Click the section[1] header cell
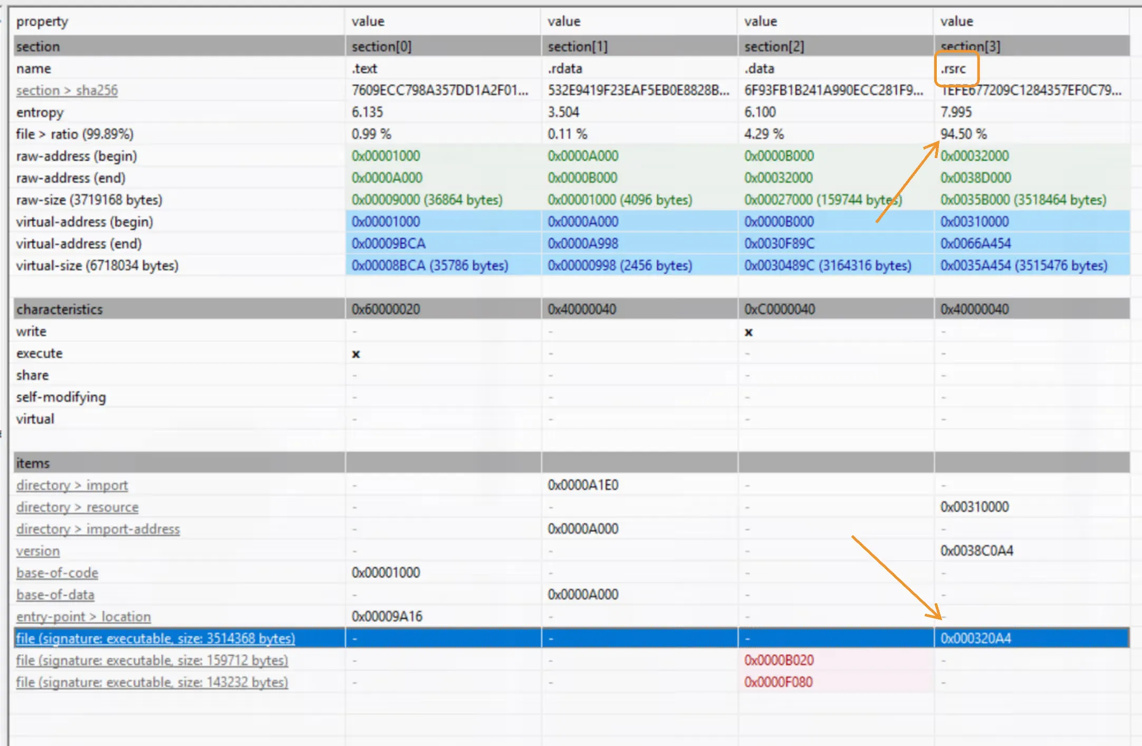 (578, 47)
